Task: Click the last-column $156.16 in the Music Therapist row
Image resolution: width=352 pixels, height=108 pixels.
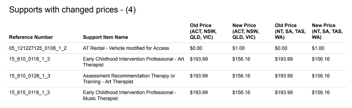Action: [x=321, y=93]
